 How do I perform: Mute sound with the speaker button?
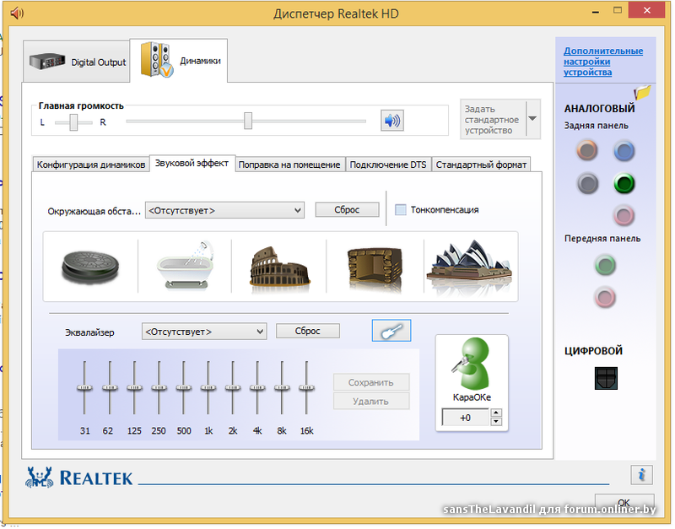393,121
